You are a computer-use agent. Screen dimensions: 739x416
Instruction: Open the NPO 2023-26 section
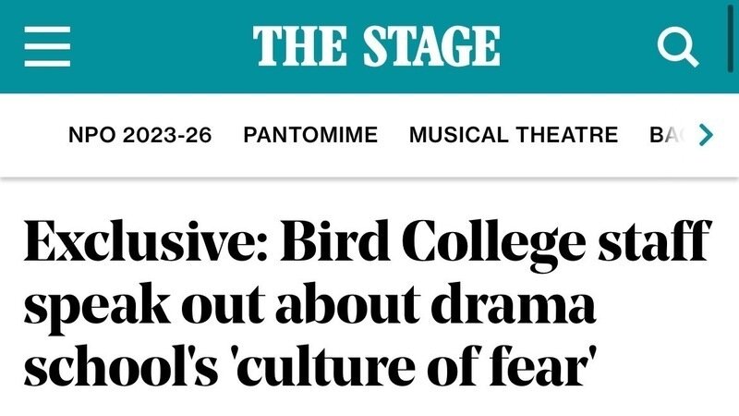pos(140,135)
